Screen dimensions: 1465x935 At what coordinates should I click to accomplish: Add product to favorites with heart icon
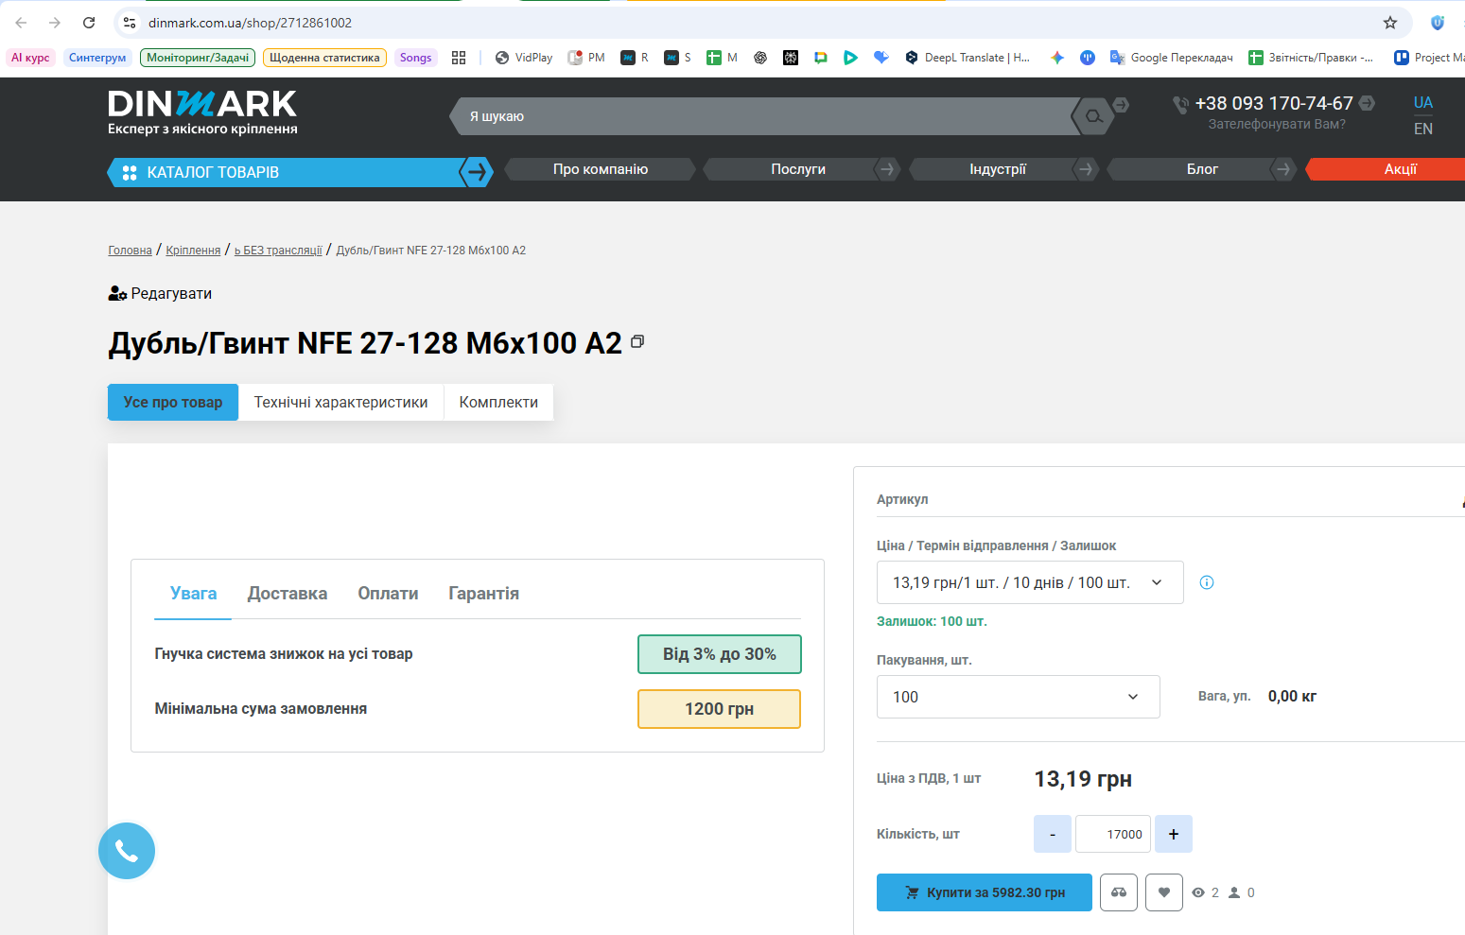(1164, 892)
